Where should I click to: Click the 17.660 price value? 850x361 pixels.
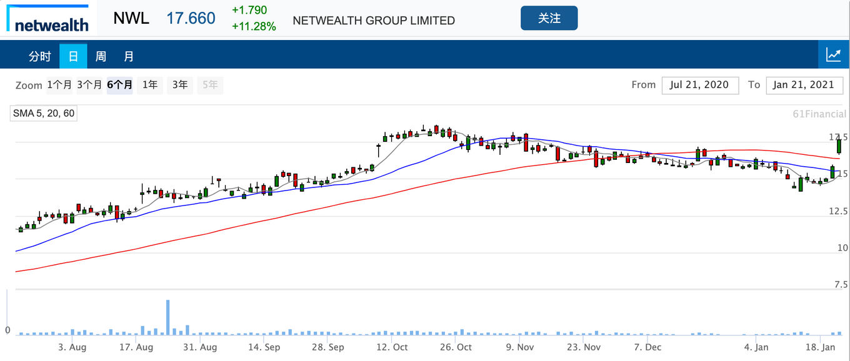pyautogui.click(x=191, y=18)
